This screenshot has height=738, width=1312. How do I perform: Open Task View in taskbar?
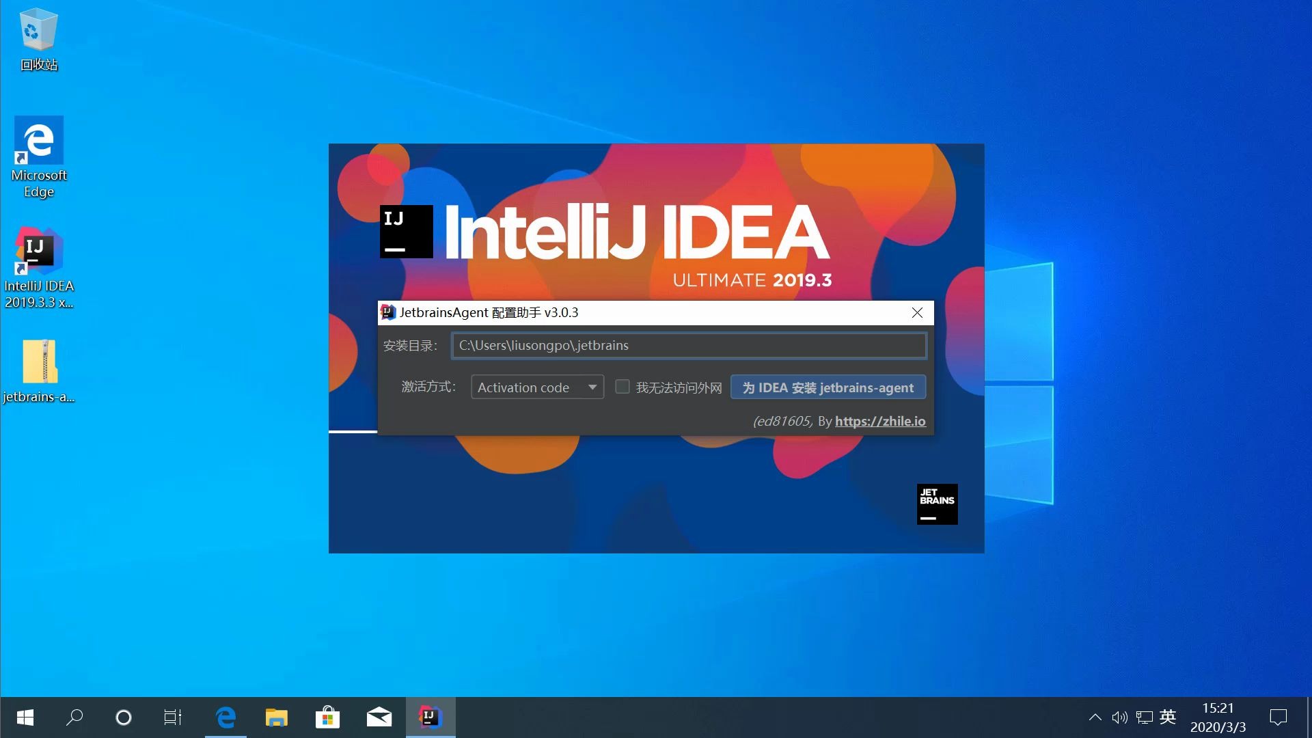pos(173,717)
